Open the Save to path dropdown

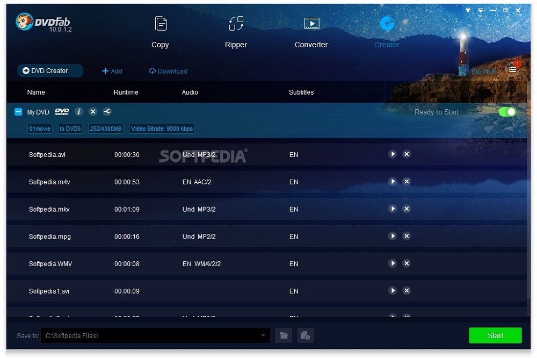pyautogui.click(x=263, y=335)
